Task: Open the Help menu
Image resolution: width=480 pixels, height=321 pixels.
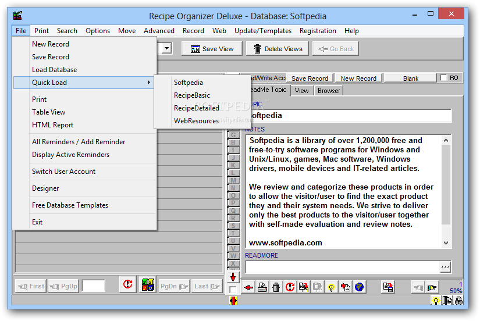Action: tap(351, 31)
